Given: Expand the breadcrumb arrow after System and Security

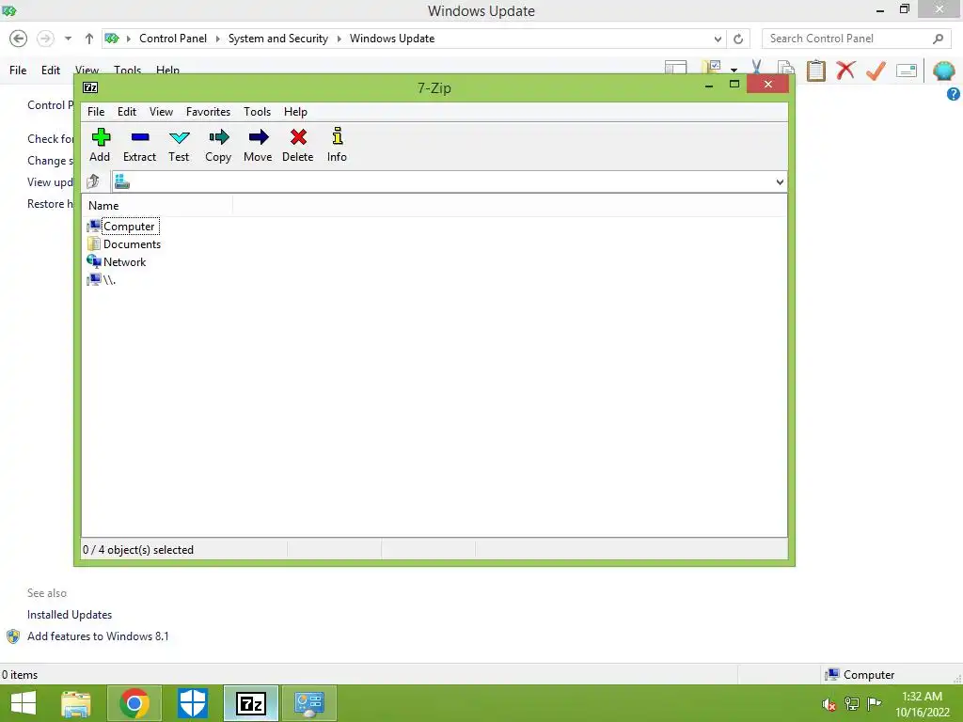Looking at the screenshot, I should [x=339, y=39].
